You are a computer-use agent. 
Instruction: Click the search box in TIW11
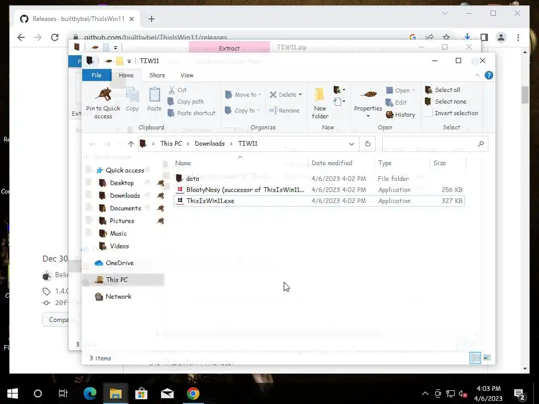[x=435, y=144]
